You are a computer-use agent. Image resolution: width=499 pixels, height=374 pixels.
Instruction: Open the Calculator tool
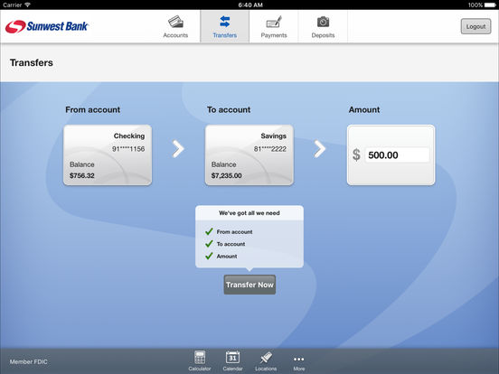(200, 361)
